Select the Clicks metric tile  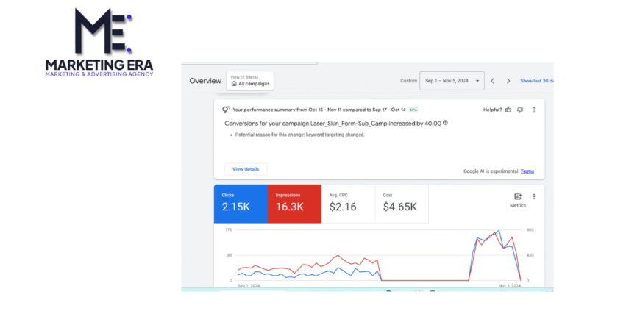click(x=241, y=202)
